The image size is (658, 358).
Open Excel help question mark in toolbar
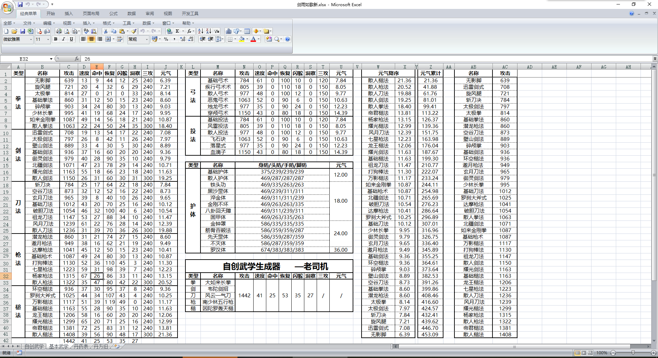(x=288, y=39)
